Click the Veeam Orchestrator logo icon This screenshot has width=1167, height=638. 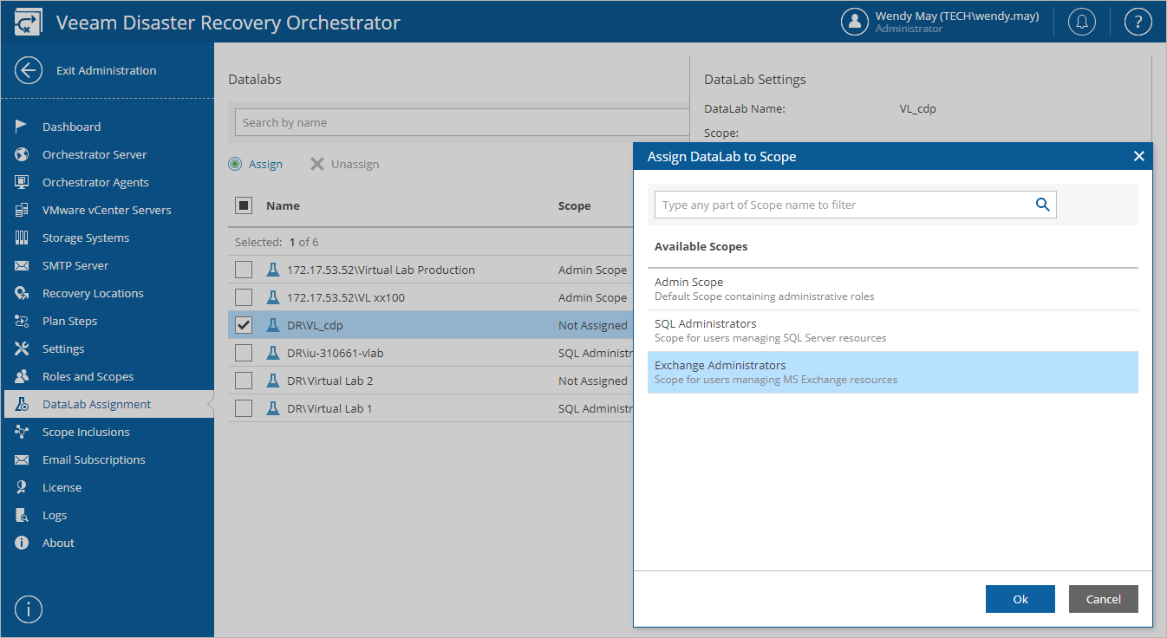(29, 23)
